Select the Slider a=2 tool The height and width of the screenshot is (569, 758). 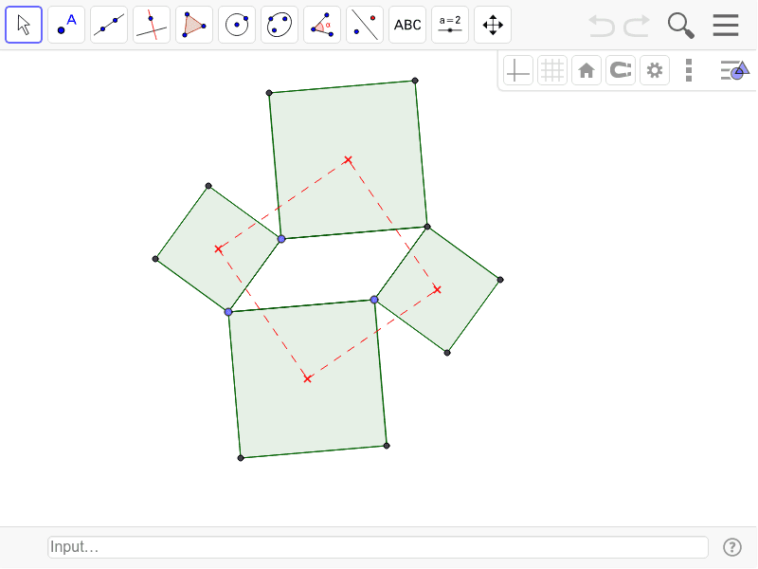449,25
